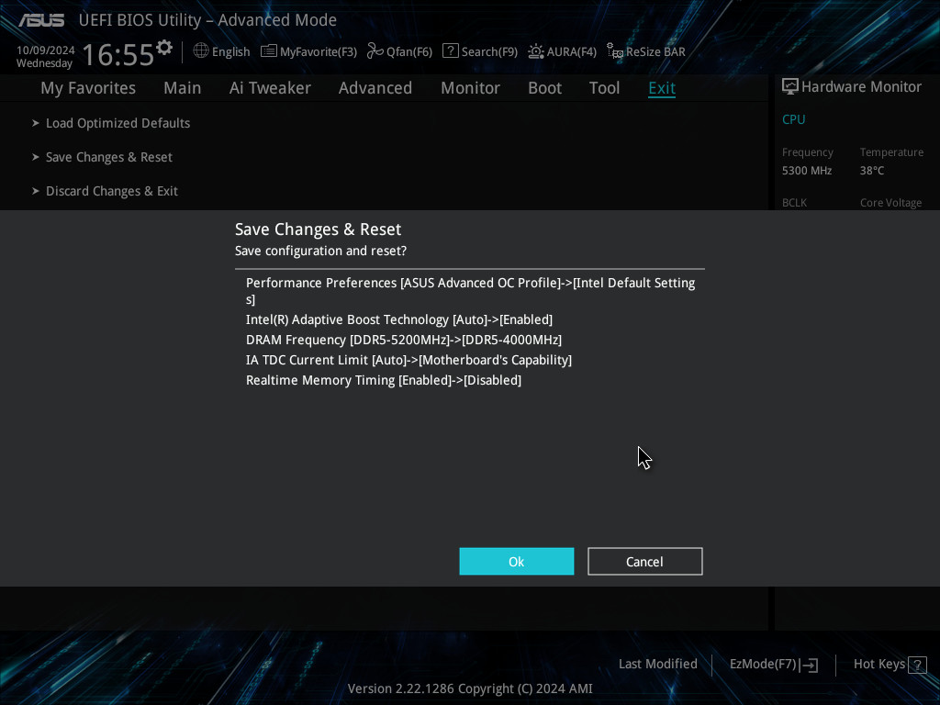Expand Discard Changes & Exit arrow
940x705 pixels.
pos(36,191)
